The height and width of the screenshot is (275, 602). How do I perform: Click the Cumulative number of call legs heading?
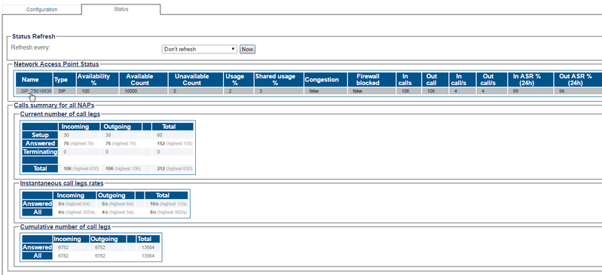pyautogui.click(x=66, y=227)
